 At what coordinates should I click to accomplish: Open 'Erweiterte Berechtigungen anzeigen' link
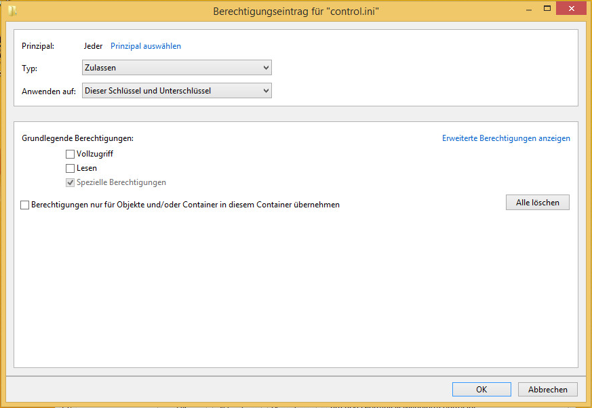pos(506,138)
